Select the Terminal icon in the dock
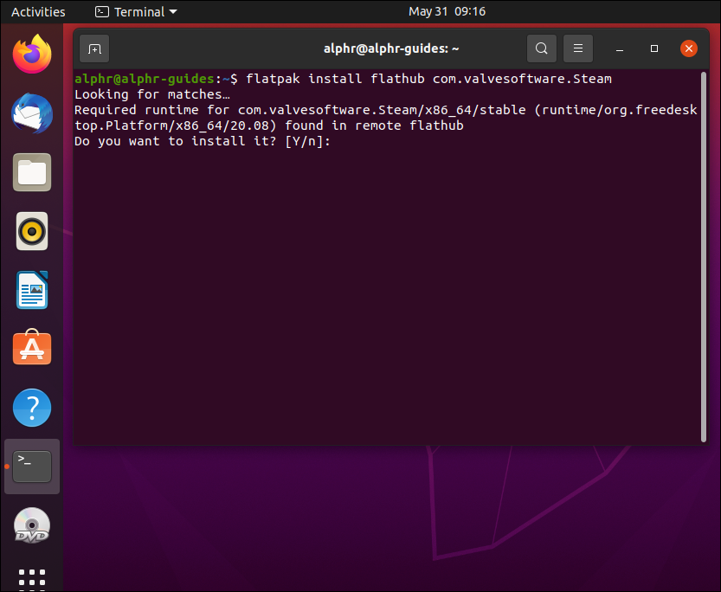The width and height of the screenshot is (721, 592). click(x=32, y=467)
